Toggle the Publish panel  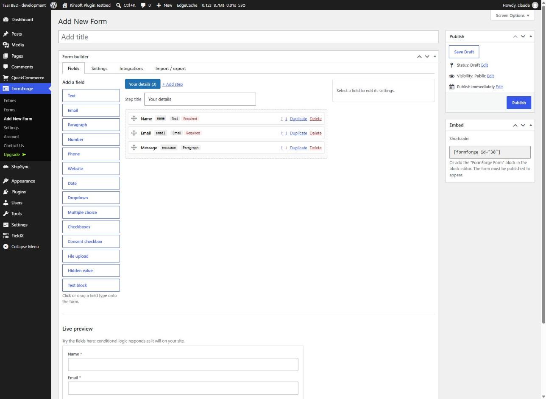click(531, 36)
